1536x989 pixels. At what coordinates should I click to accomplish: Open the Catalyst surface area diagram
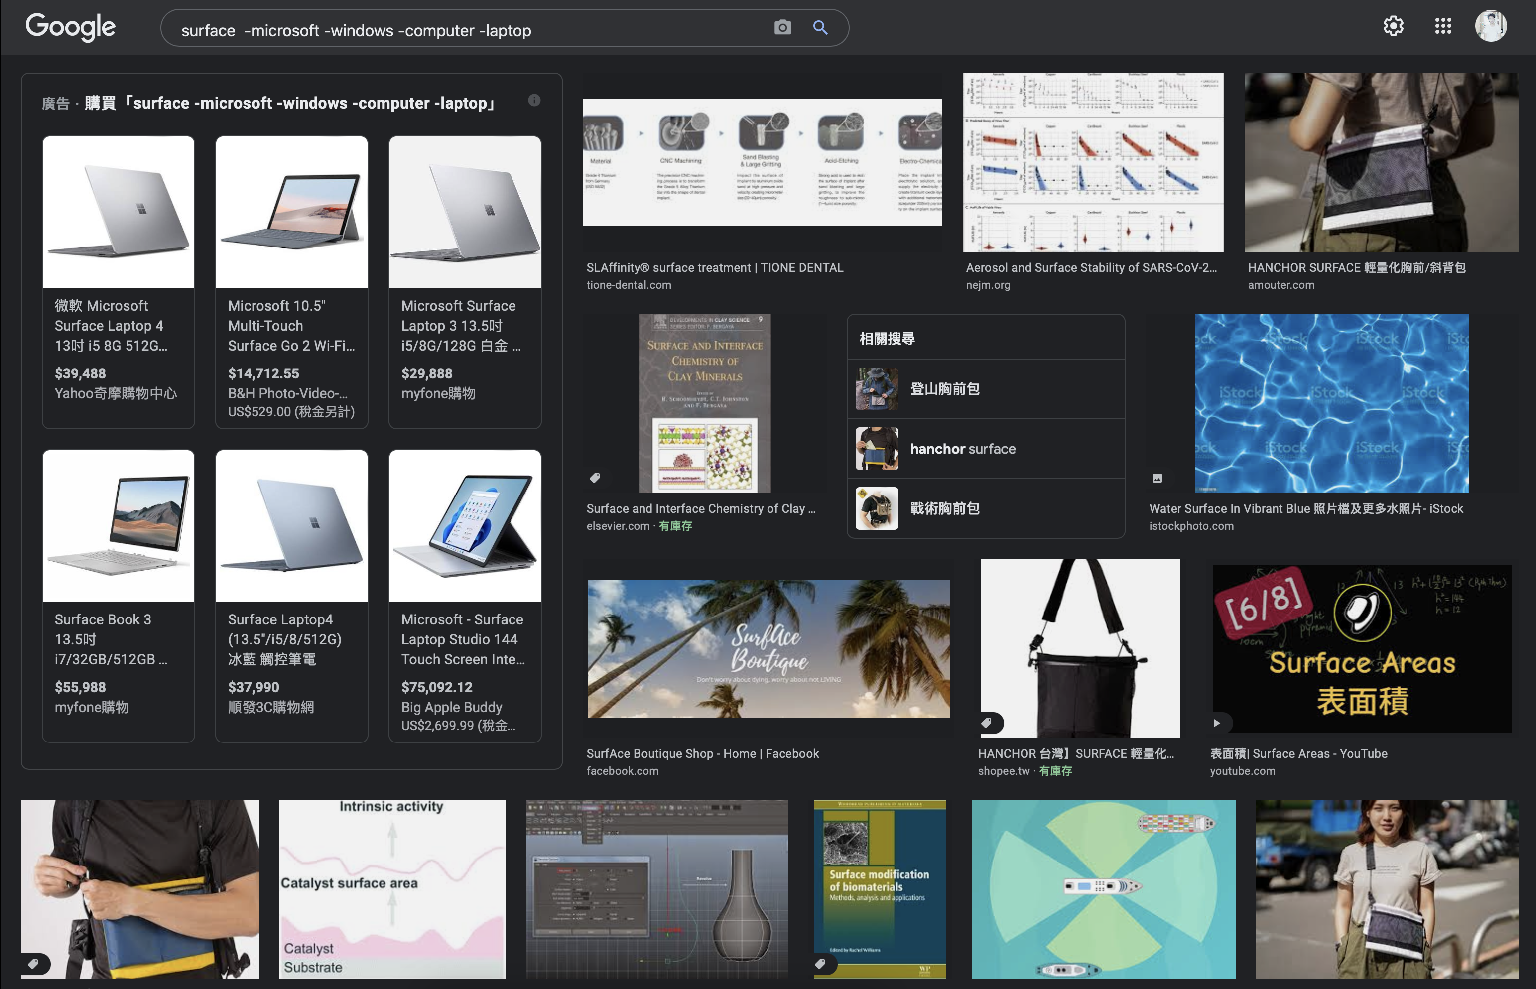point(391,889)
